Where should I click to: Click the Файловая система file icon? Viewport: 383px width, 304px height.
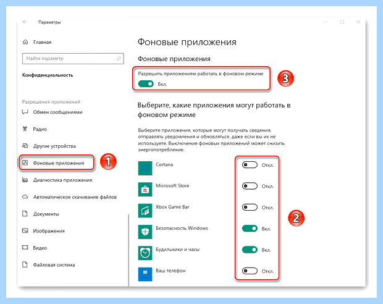25,264
